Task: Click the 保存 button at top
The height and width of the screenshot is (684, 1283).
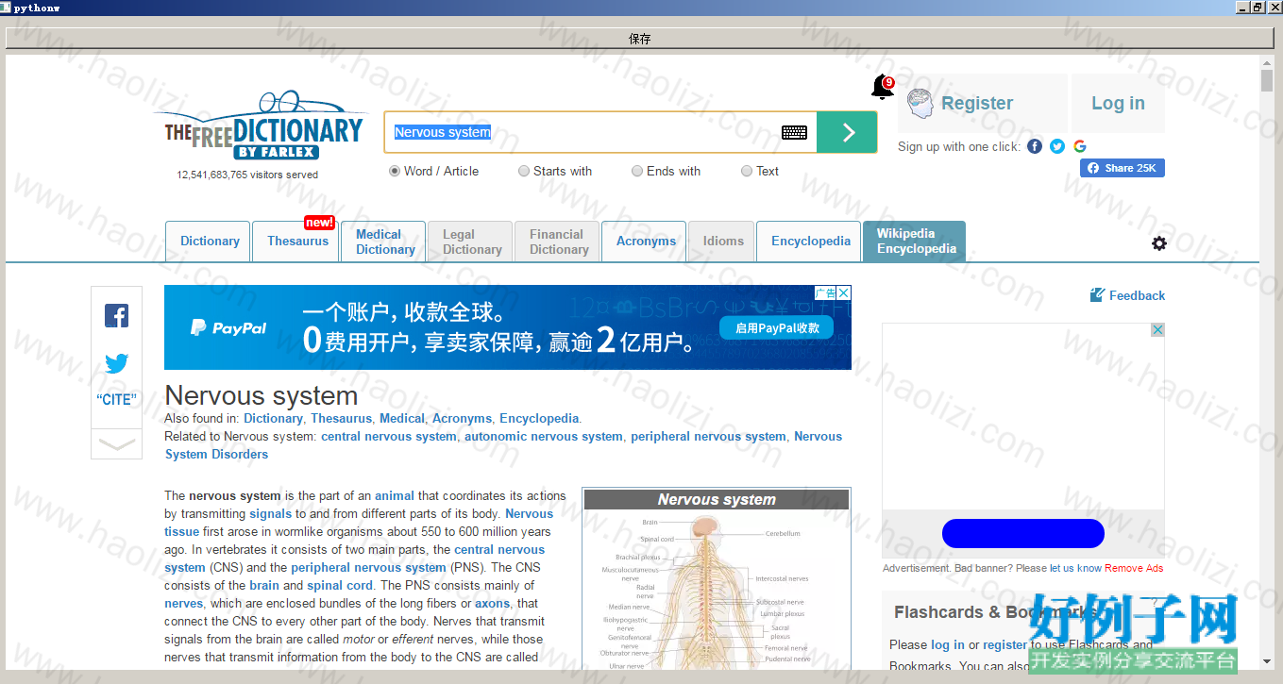Action: [x=640, y=39]
